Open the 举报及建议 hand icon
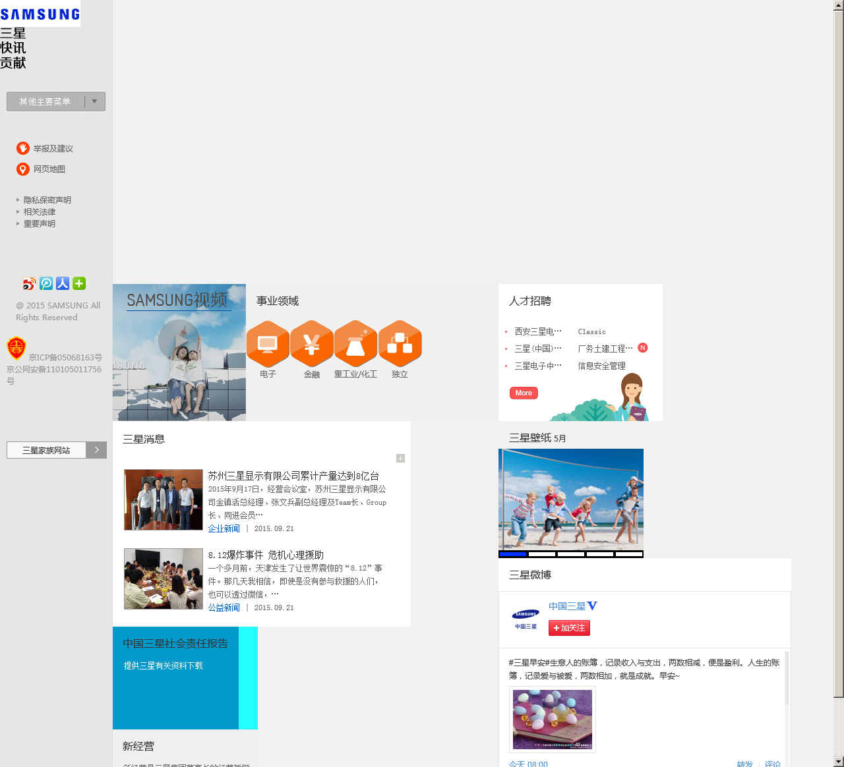 23,148
